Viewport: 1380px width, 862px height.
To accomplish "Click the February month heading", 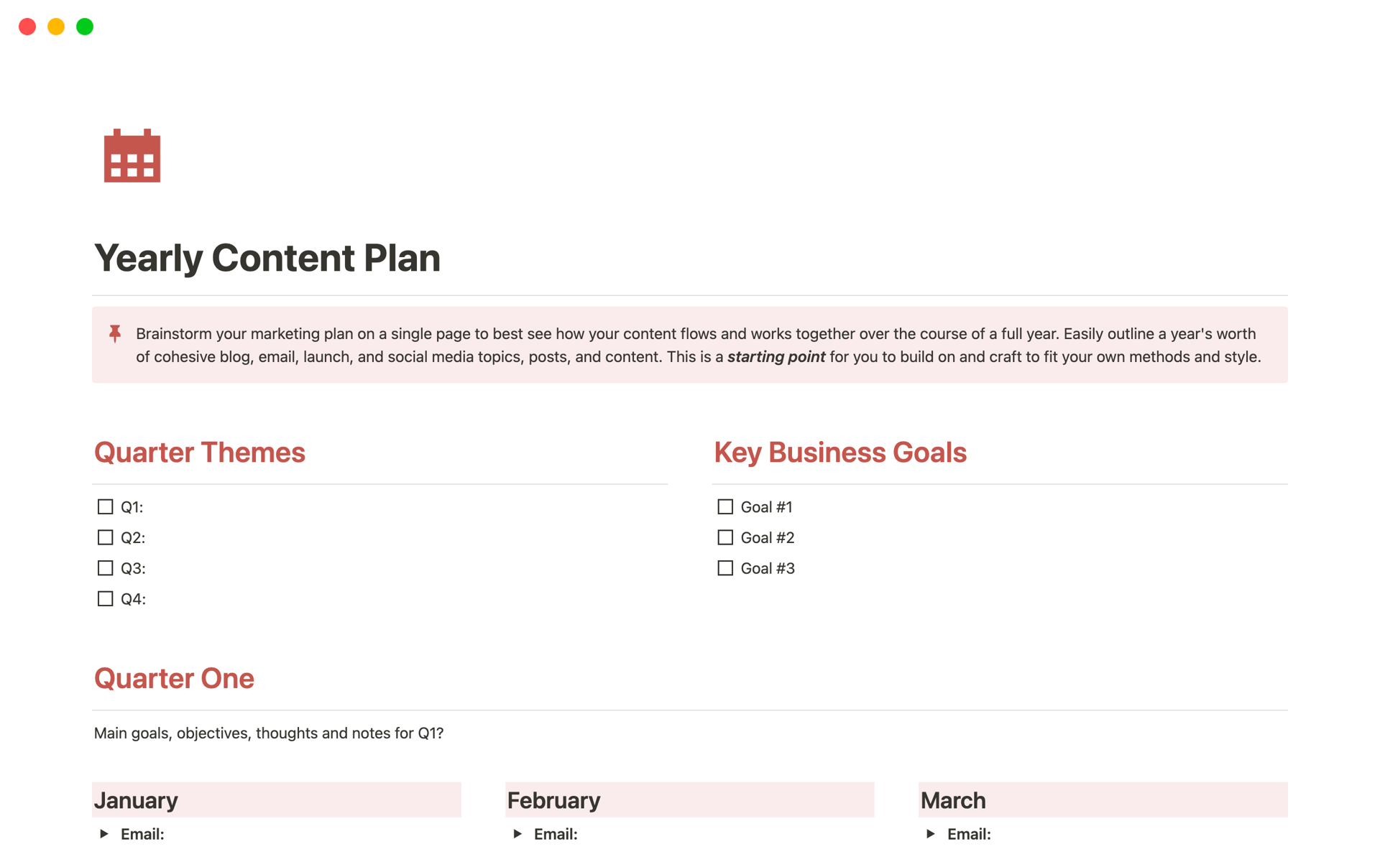I will tap(553, 800).
